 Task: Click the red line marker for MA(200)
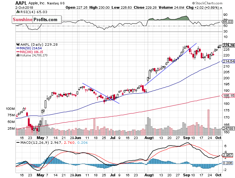pos(18,52)
